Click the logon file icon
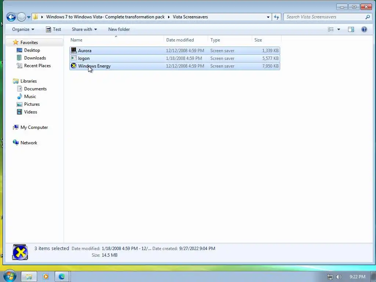This screenshot has width=376, height=282. coord(73,58)
